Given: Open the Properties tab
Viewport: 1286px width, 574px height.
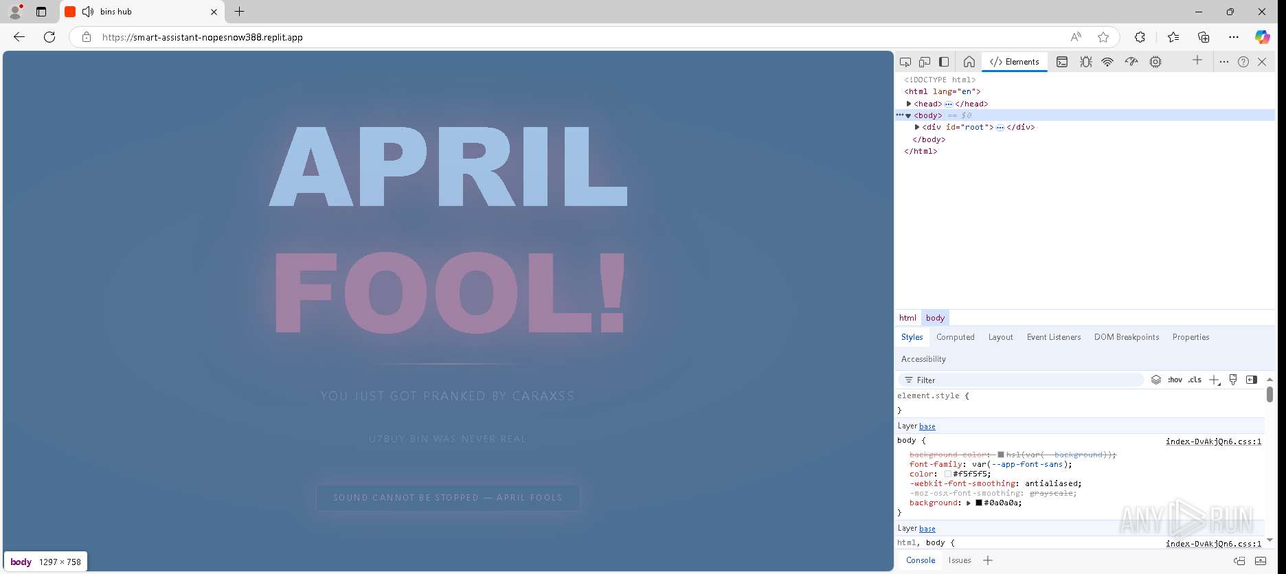Looking at the screenshot, I should pos(1191,337).
